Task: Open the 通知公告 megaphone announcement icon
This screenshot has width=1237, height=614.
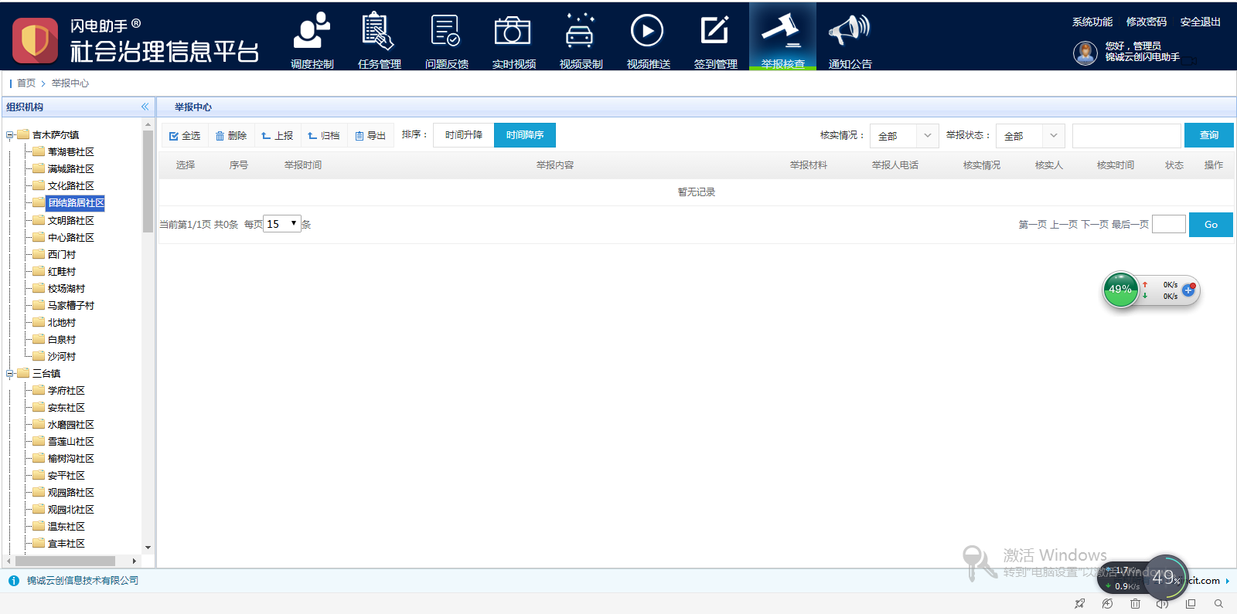Action: pyautogui.click(x=850, y=32)
